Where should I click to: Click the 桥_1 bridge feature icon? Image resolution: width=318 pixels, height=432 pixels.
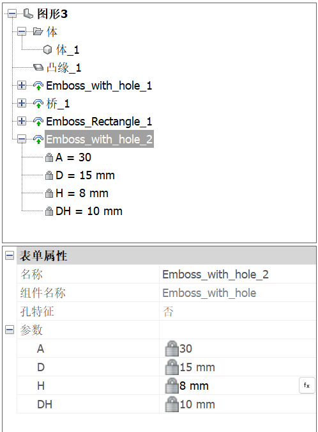click(38, 103)
